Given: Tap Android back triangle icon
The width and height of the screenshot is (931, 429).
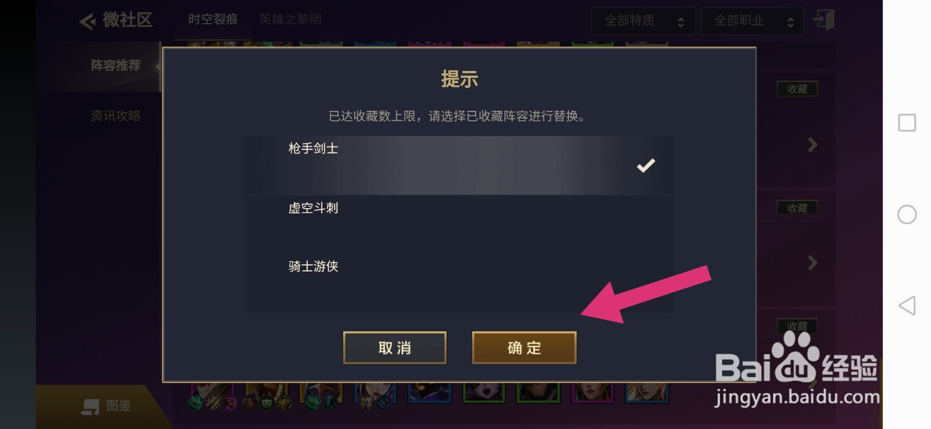Looking at the screenshot, I should point(907,305).
